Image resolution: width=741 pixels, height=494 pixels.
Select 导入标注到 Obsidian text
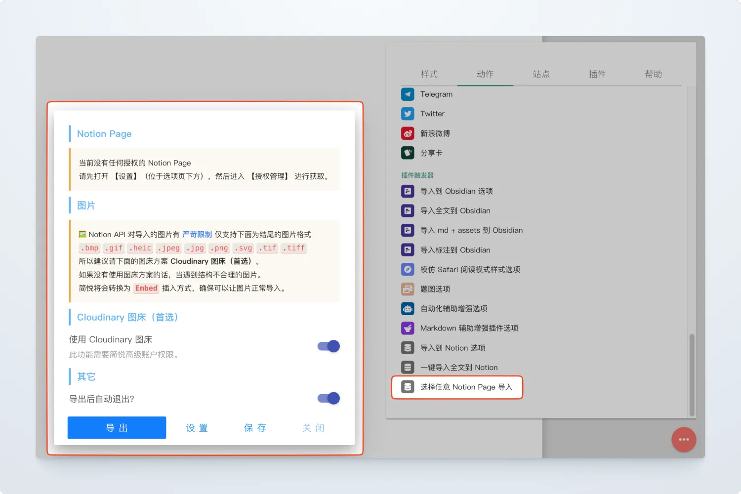point(455,250)
